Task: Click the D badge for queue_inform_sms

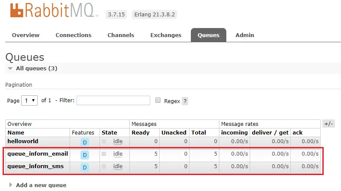Action: [x=85, y=167]
